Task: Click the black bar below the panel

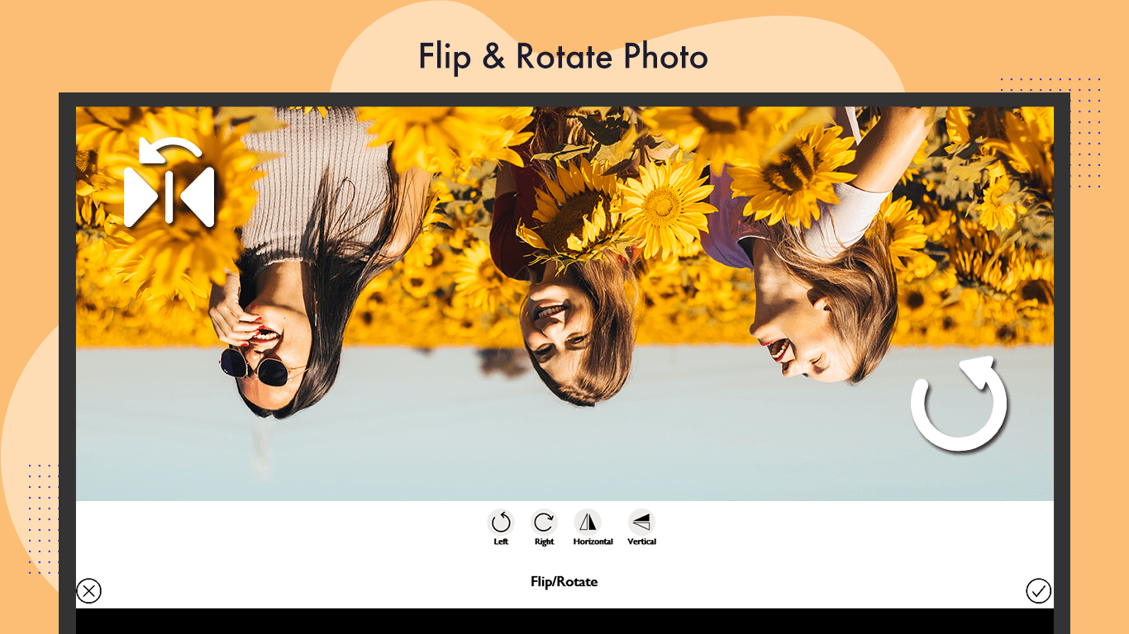Action: point(564,621)
